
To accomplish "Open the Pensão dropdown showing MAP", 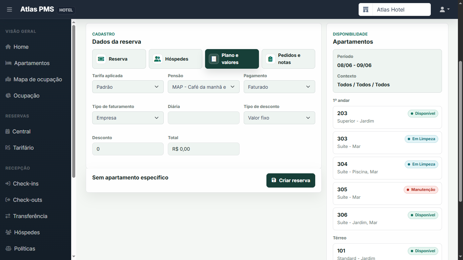I will (204, 87).
